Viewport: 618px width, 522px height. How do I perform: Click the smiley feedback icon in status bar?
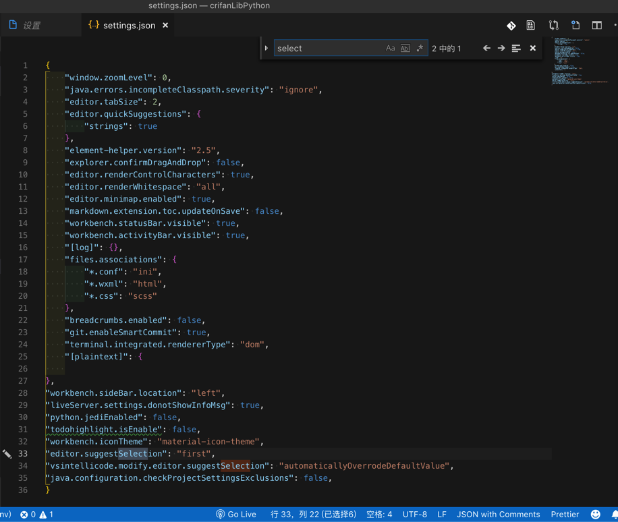(596, 514)
